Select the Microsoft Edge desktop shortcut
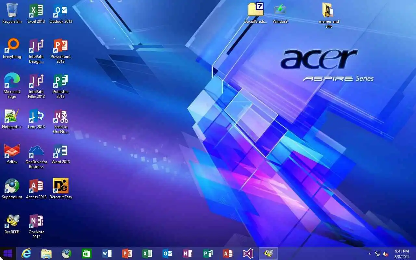 [12, 86]
